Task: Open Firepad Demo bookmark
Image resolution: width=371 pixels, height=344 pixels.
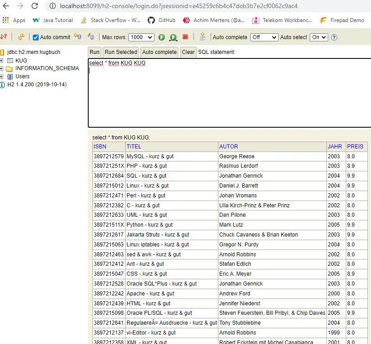Action: tap(342, 20)
